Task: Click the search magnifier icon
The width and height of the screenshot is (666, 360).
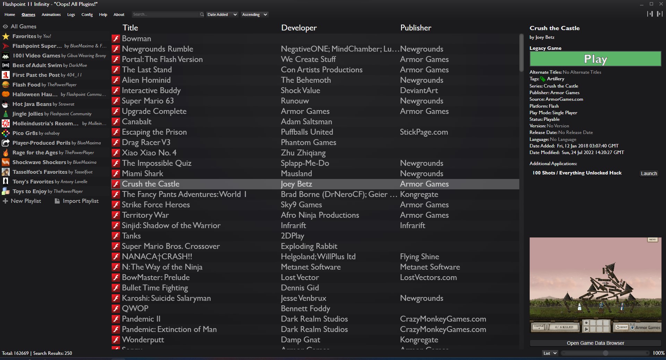Action: [x=202, y=15]
